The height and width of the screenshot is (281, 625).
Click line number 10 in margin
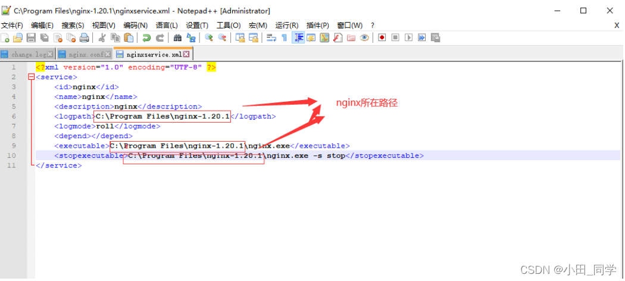[12, 155]
